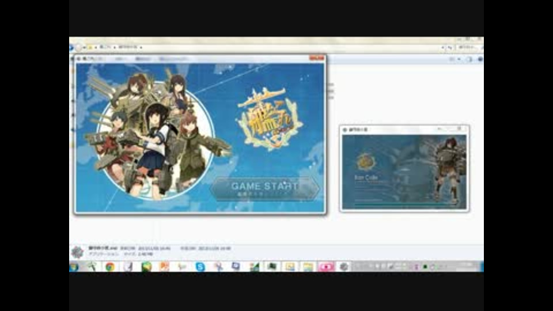Click the Explorer refresh button
This screenshot has height=311, width=553.
[x=450, y=47]
